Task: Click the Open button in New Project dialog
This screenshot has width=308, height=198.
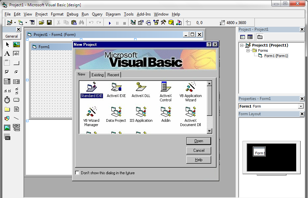Action: tap(198, 141)
